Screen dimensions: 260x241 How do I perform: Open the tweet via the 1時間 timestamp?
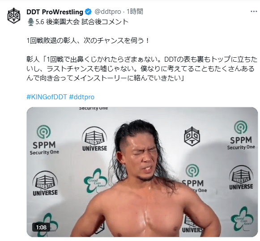[x=135, y=12]
